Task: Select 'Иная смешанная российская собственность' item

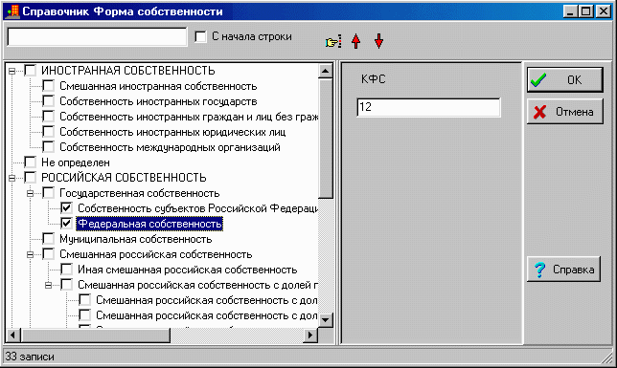Action: click(x=188, y=270)
